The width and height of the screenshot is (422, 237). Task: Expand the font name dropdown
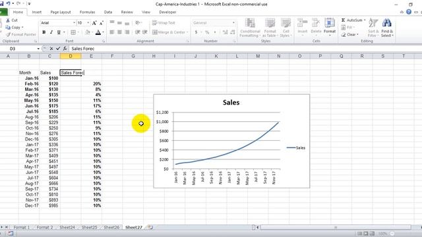click(74, 23)
